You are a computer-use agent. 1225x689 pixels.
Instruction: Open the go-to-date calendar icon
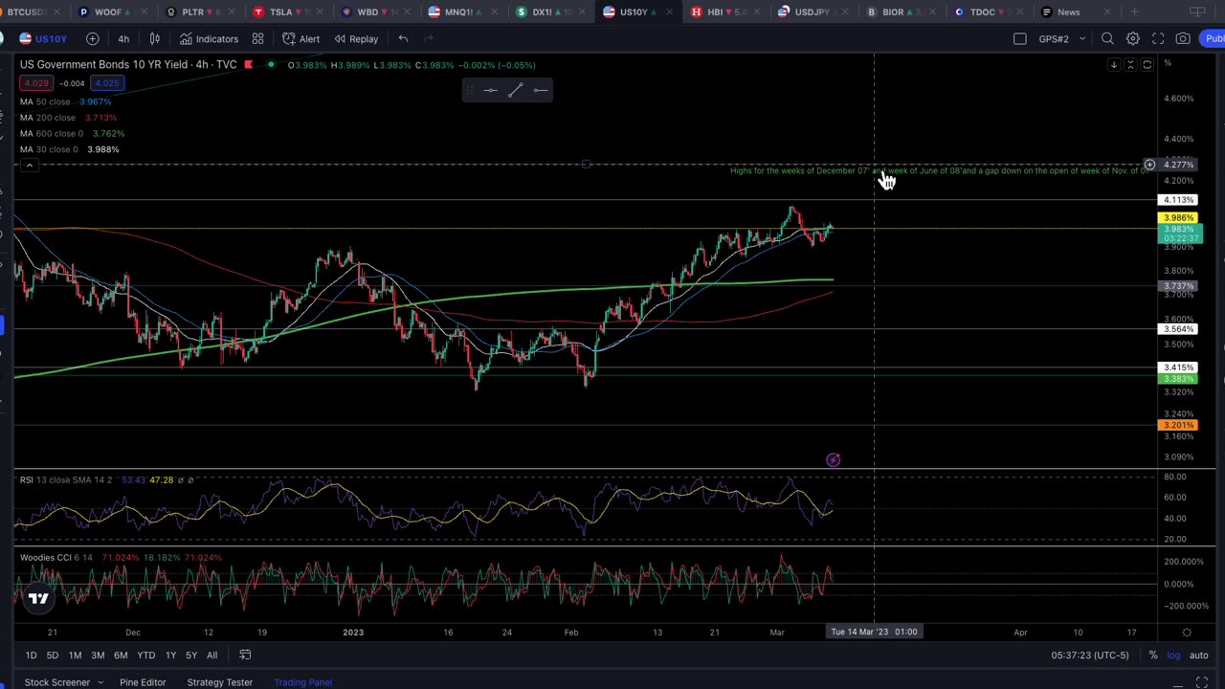pos(245,656)
